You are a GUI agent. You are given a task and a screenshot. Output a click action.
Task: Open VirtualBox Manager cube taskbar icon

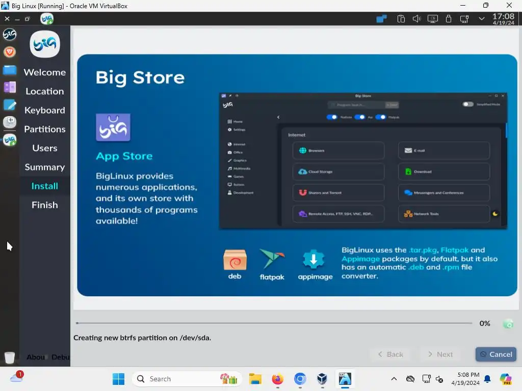[x=322, y=379]
